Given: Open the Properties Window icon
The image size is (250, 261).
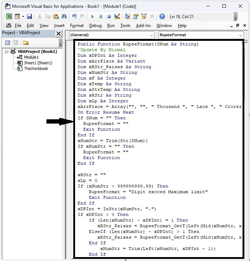Looking at the screenshot, I should (136, 16).
